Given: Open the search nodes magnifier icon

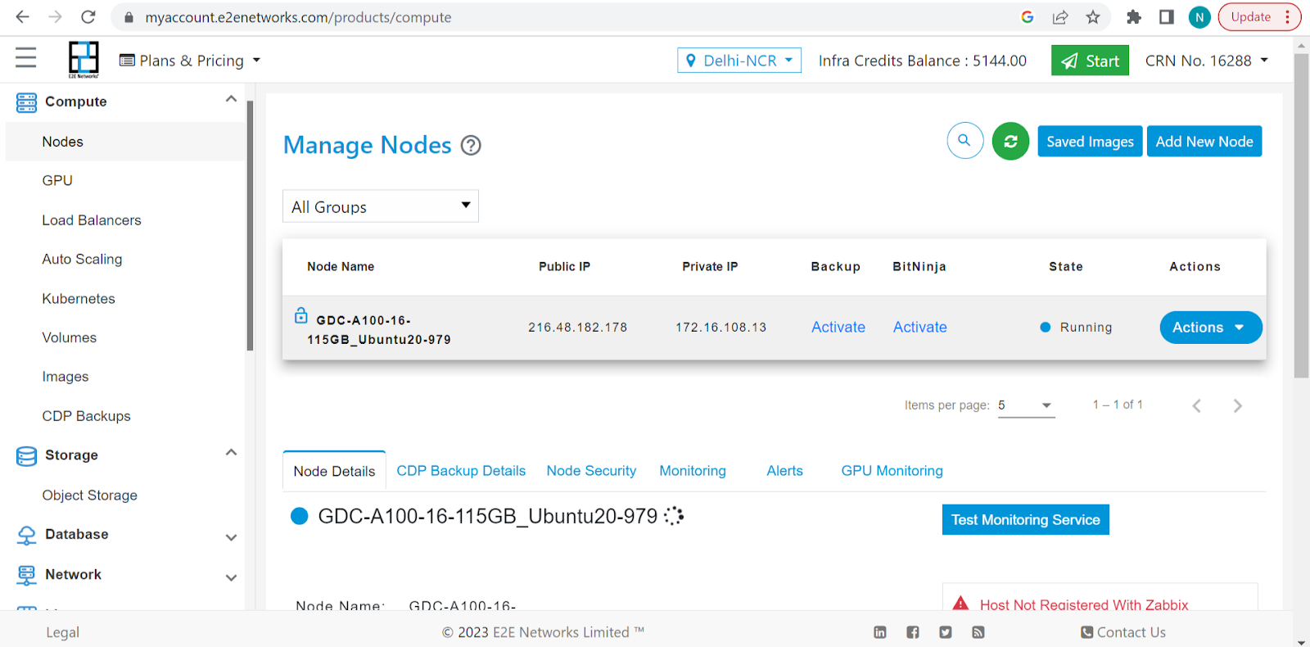Looking at the screenshot, I should point(964,141).
